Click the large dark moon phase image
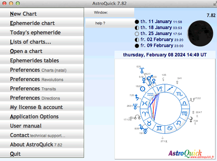Viewport: 217px width, 161px height. click(200, 34)
